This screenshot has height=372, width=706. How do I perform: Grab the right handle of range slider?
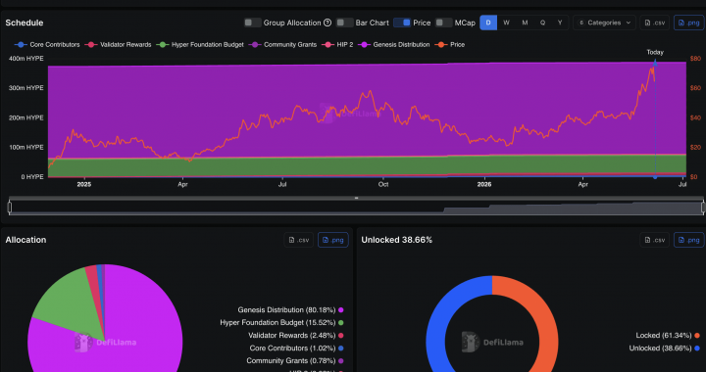pyautogui.click(x=703, y=207)
